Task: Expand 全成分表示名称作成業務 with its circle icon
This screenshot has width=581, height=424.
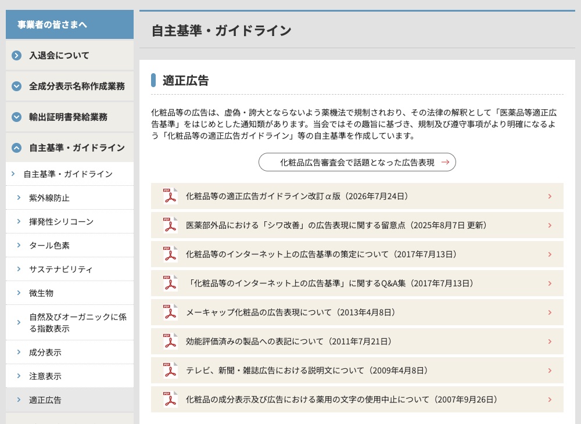Action: [x=16, y=87]
